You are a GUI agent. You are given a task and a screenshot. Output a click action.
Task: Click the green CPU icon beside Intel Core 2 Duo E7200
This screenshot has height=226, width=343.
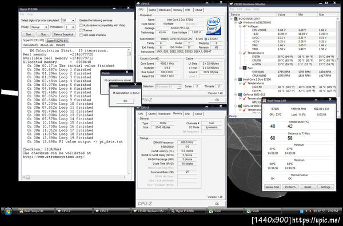(x=240, y=80)
